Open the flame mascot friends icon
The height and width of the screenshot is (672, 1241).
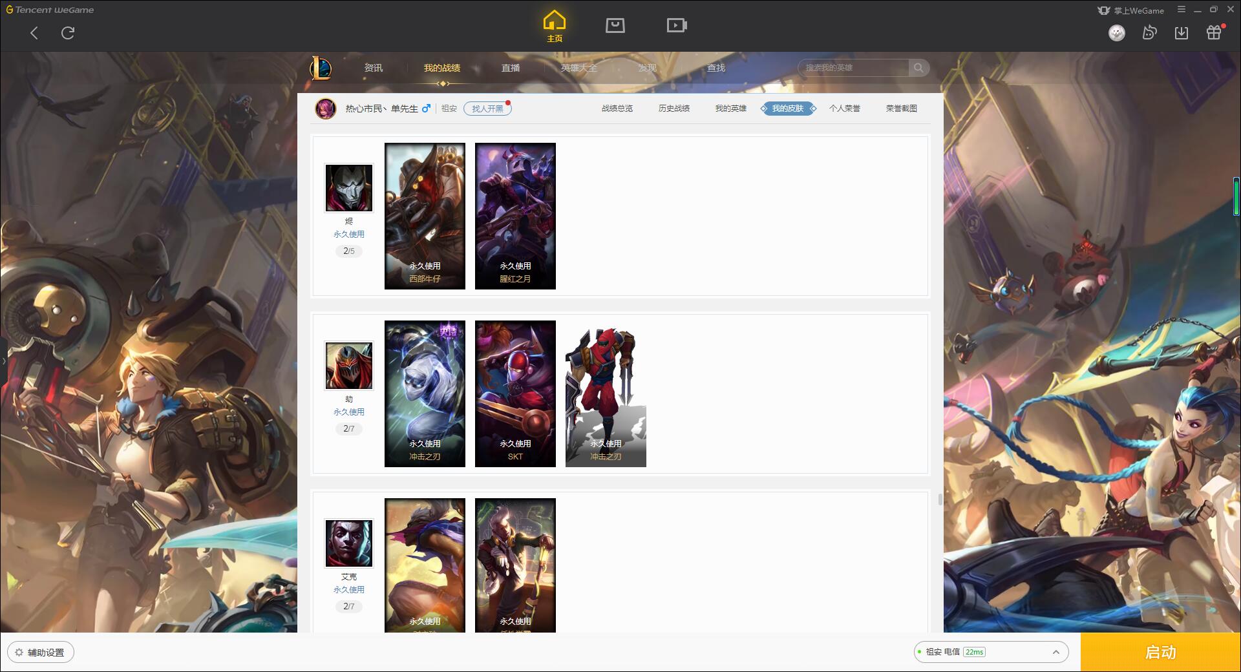(x=1149, y=33)
